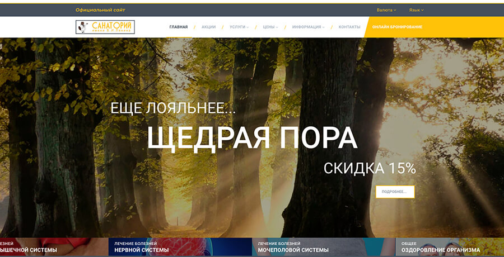Click the Еще лояльнее... banner text

173,108
